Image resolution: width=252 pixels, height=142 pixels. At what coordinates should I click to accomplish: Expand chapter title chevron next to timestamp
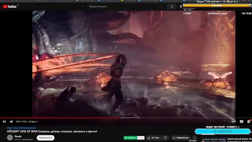pyautogui.click(x=37, y=121)
